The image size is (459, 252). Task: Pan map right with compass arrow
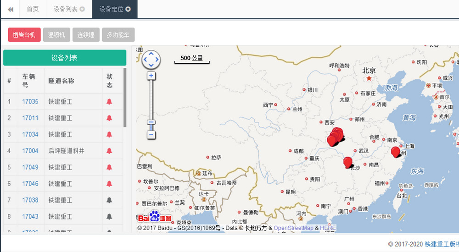157,60
